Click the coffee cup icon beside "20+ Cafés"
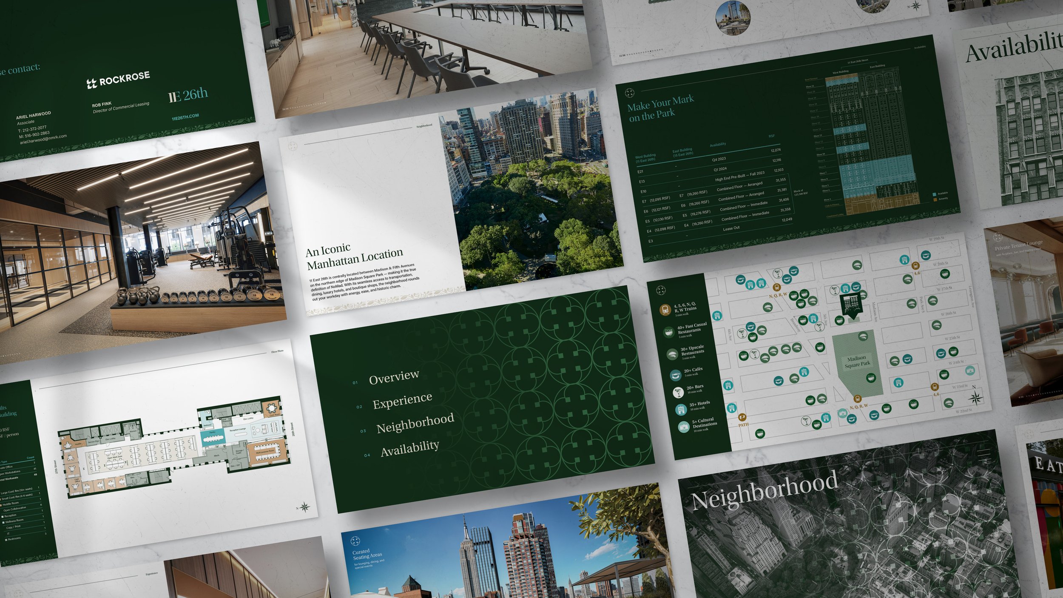Image resolution: width=1063 pixels, height=598 pixels. pos(675,375)
